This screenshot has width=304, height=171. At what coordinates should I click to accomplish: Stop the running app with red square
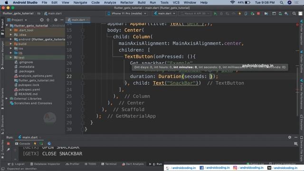258,14
